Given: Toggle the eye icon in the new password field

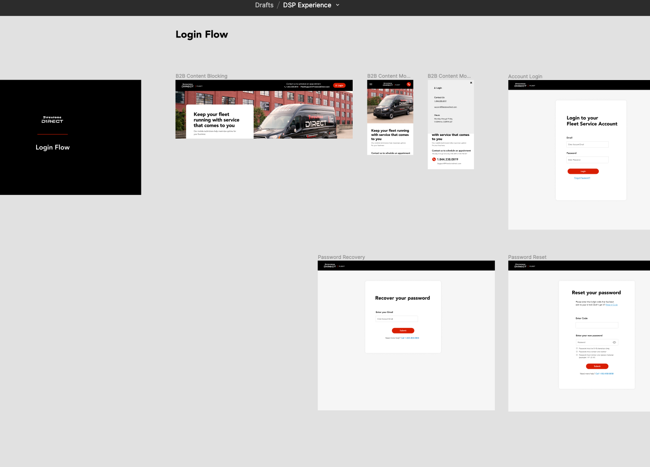Looking at the screenshot, I should tap(614, 342).
